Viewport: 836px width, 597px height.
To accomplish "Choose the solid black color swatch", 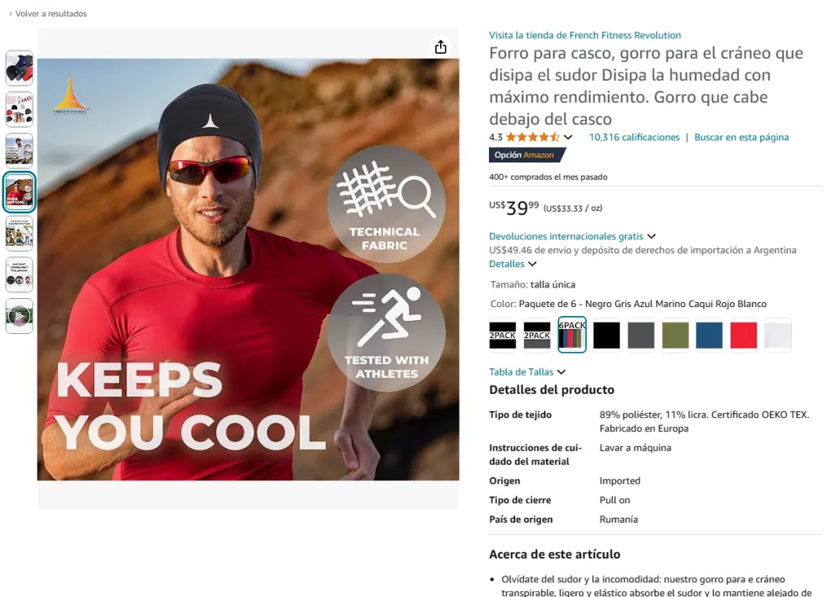I will 607,335.
